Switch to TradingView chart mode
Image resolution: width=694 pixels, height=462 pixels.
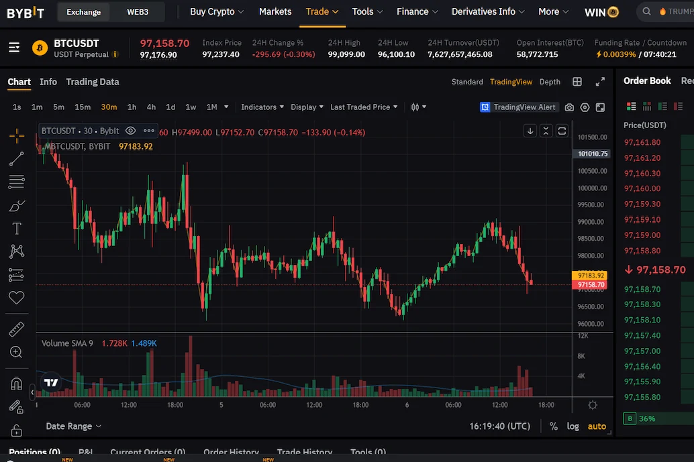(511, 82)
